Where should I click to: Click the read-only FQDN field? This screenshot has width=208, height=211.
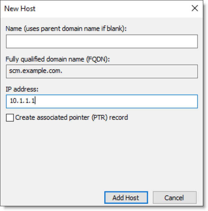click(102, 71)
